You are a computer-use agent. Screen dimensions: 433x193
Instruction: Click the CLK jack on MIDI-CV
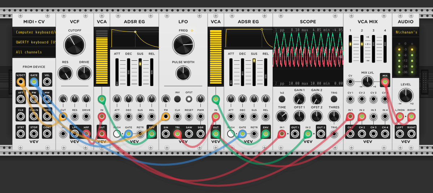pyautogui.click(x=21, y=116)
